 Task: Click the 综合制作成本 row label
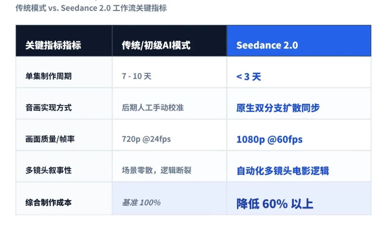tap(48, 202)
